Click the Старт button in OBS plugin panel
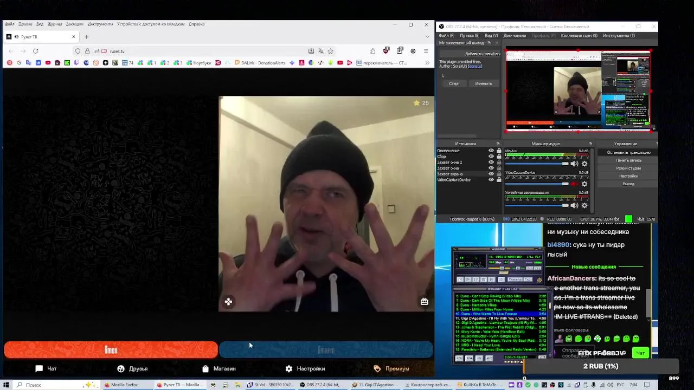 tap(454, 83)
